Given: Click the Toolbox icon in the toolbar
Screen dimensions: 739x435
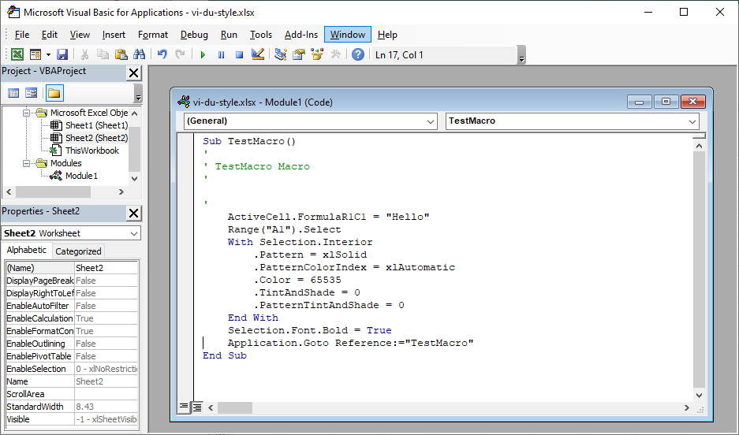Looking at the screenshot, I should tap(335, 54).
